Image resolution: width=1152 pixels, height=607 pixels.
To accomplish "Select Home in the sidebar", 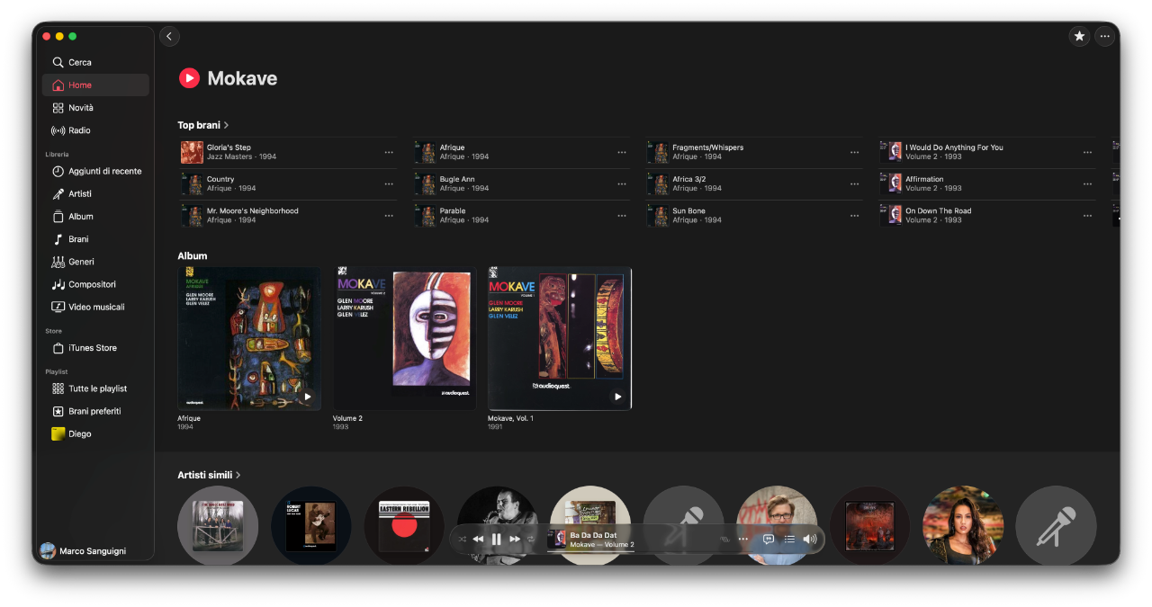I will pyautogui.click(x=95, y=85).
